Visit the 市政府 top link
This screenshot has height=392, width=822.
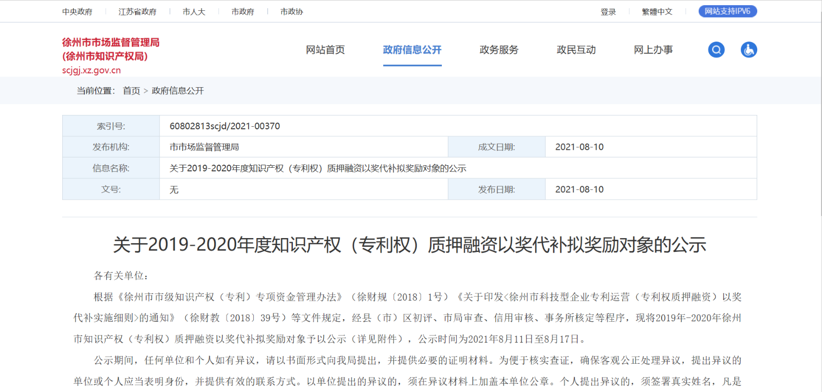click(x=242, y=12)
